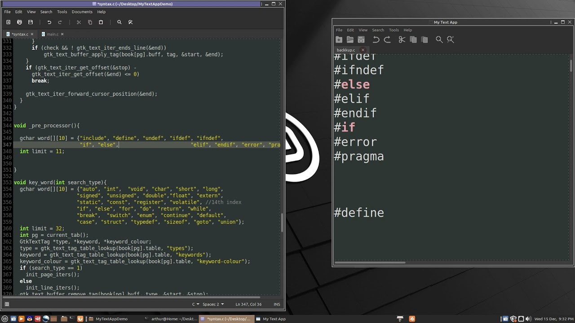Click New document icon in syntax.c editor
Screen dimensions: 575x323
pos(8,22)
